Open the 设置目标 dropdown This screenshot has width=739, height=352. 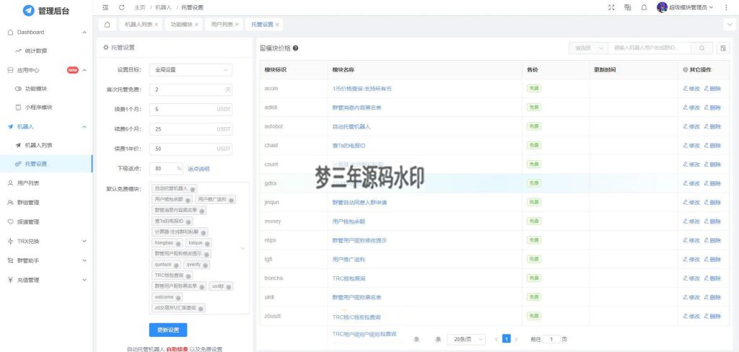click(191, 70)
